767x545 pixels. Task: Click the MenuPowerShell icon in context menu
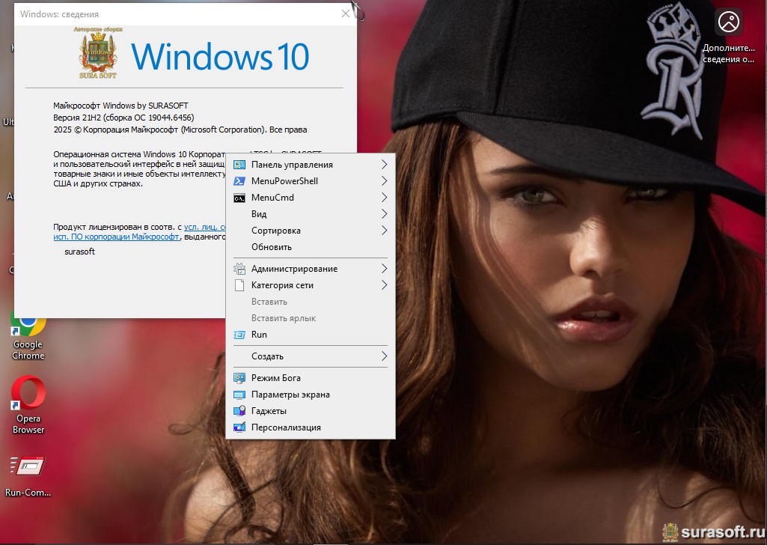[x=239, y=181]
